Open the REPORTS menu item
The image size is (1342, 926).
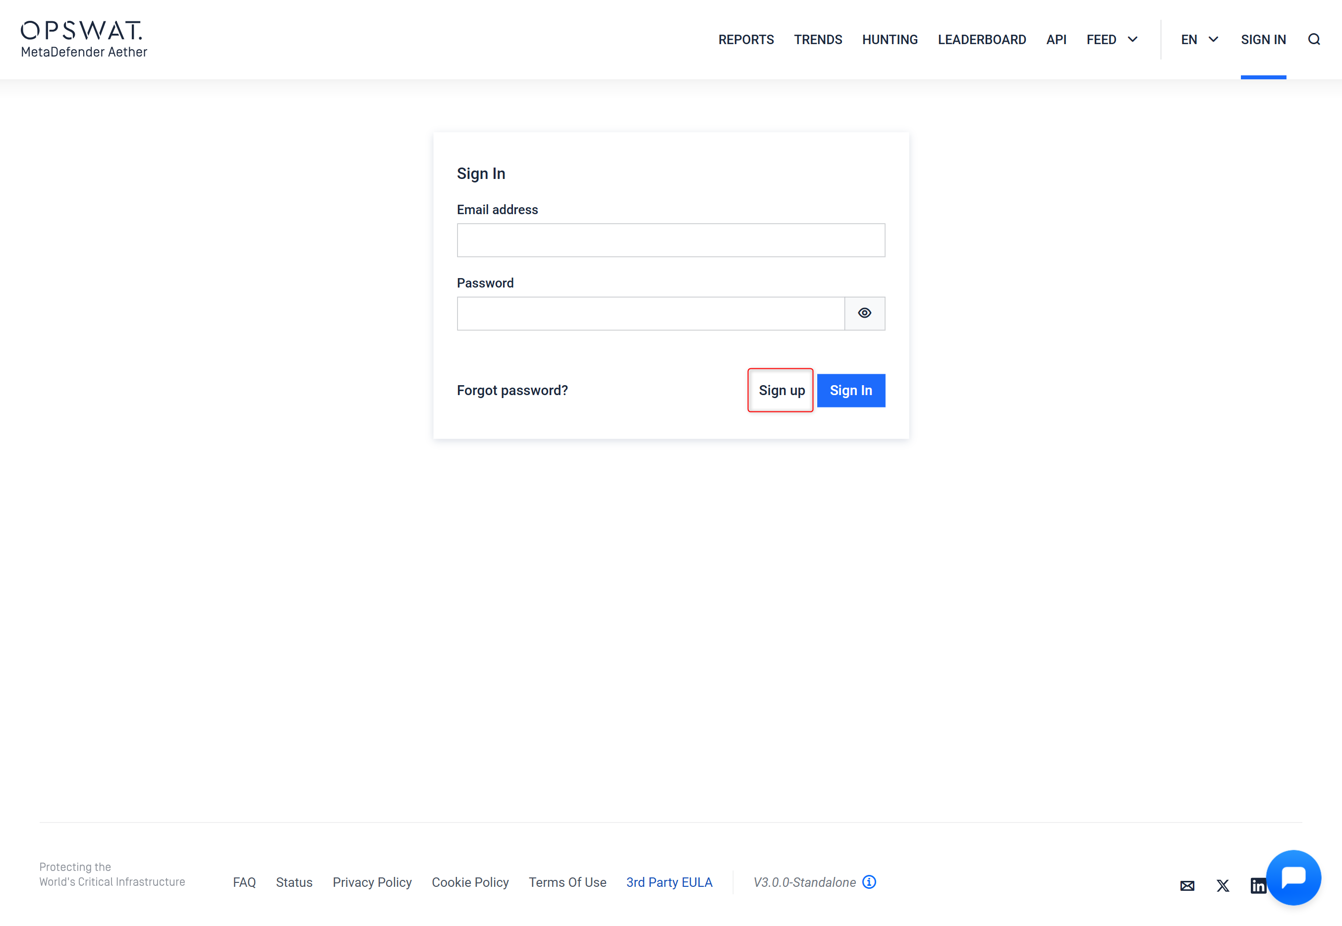click(x=746, y=40)
